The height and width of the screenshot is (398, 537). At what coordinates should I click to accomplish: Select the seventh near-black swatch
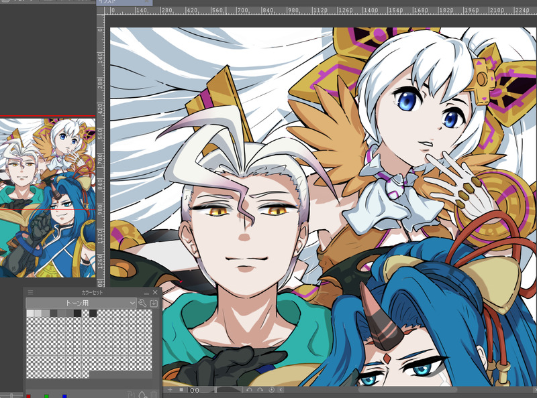point(77,313)
